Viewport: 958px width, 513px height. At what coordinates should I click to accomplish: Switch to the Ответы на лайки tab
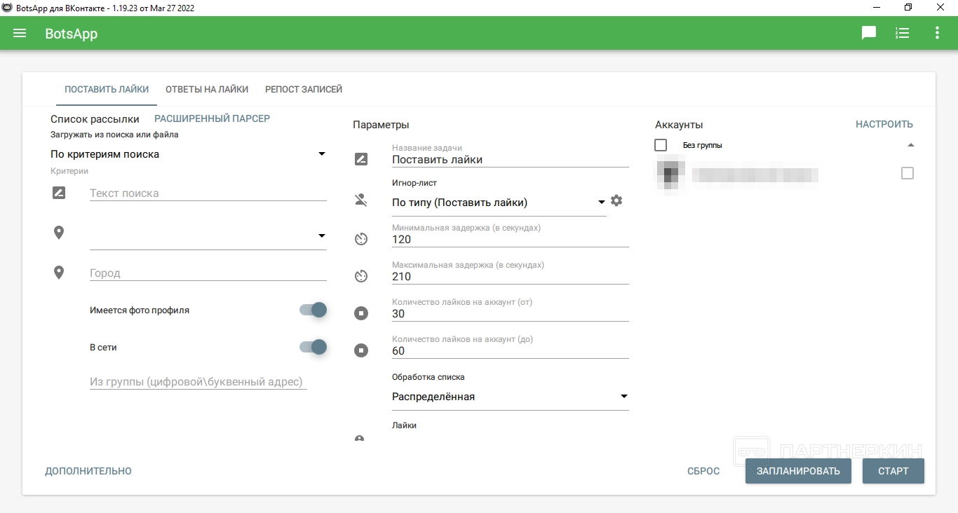click(x=207, y=89)
